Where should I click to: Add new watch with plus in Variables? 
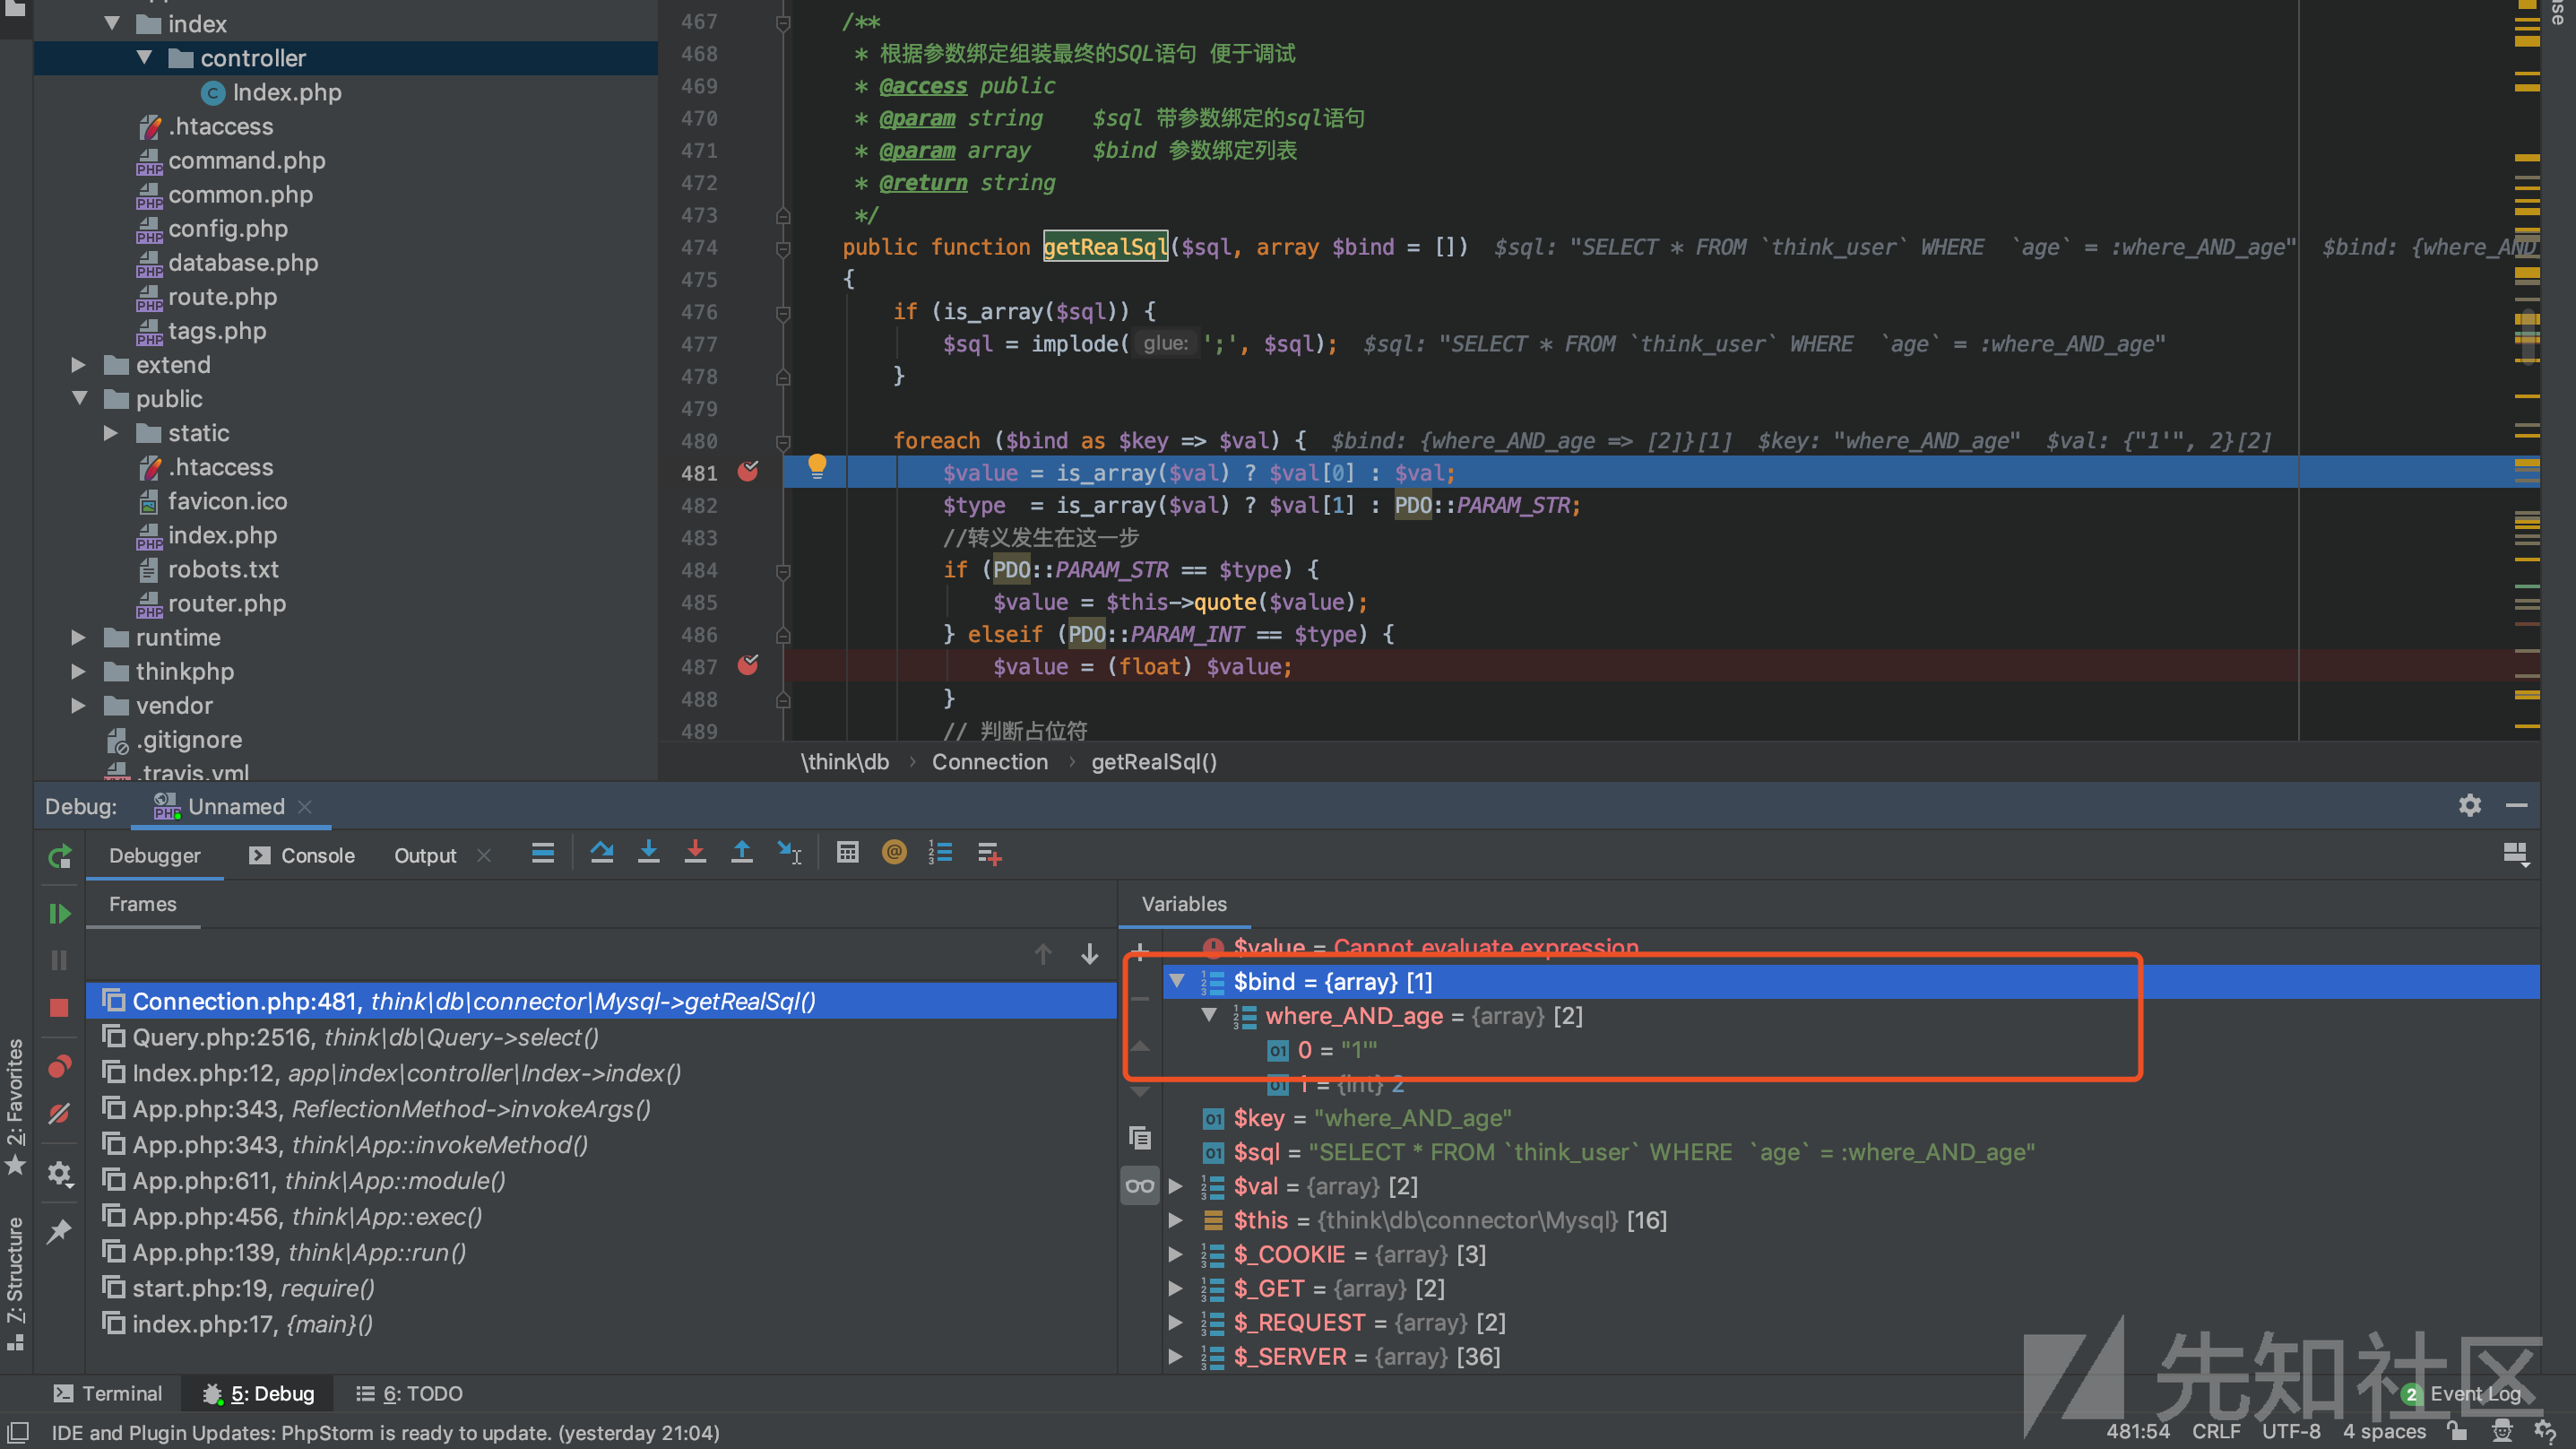(x=1140, y=950)
